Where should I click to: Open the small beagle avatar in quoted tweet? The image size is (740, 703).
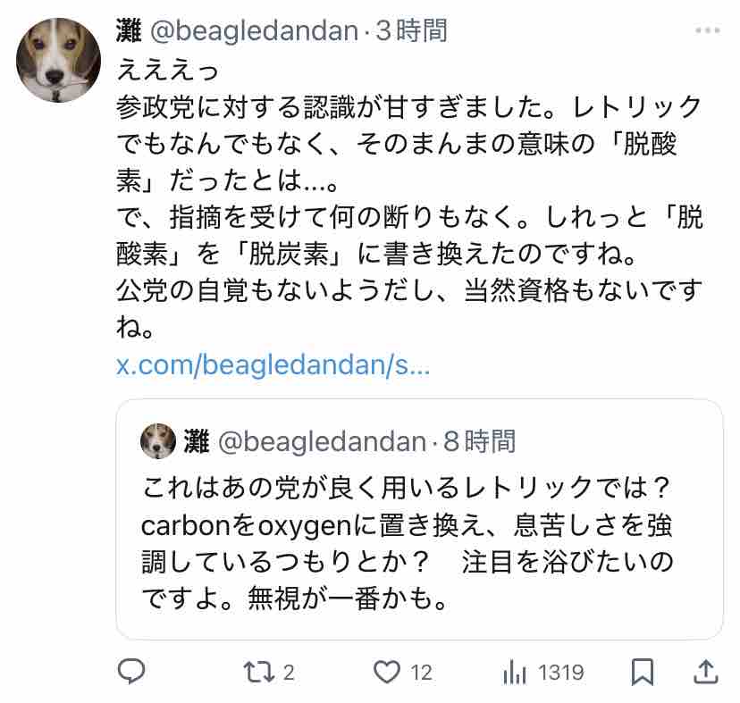159,440
